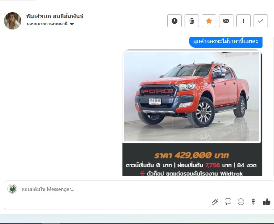
Task: Click the blue message bubble ลูกค้าจองจะได้ราคานี้เลยค่ะ
Action: click(x=226, y=42)
